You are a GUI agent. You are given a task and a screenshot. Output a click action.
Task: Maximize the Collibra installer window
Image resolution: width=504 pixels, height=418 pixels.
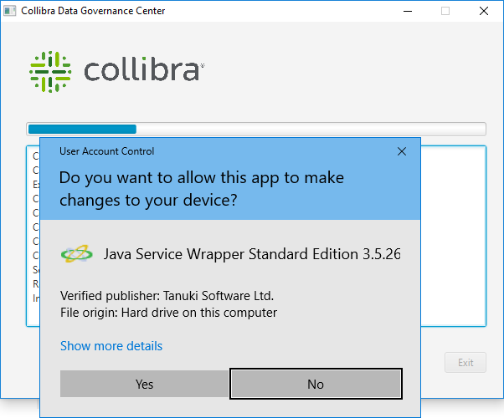pyautogui.click(x=445, y=11)
